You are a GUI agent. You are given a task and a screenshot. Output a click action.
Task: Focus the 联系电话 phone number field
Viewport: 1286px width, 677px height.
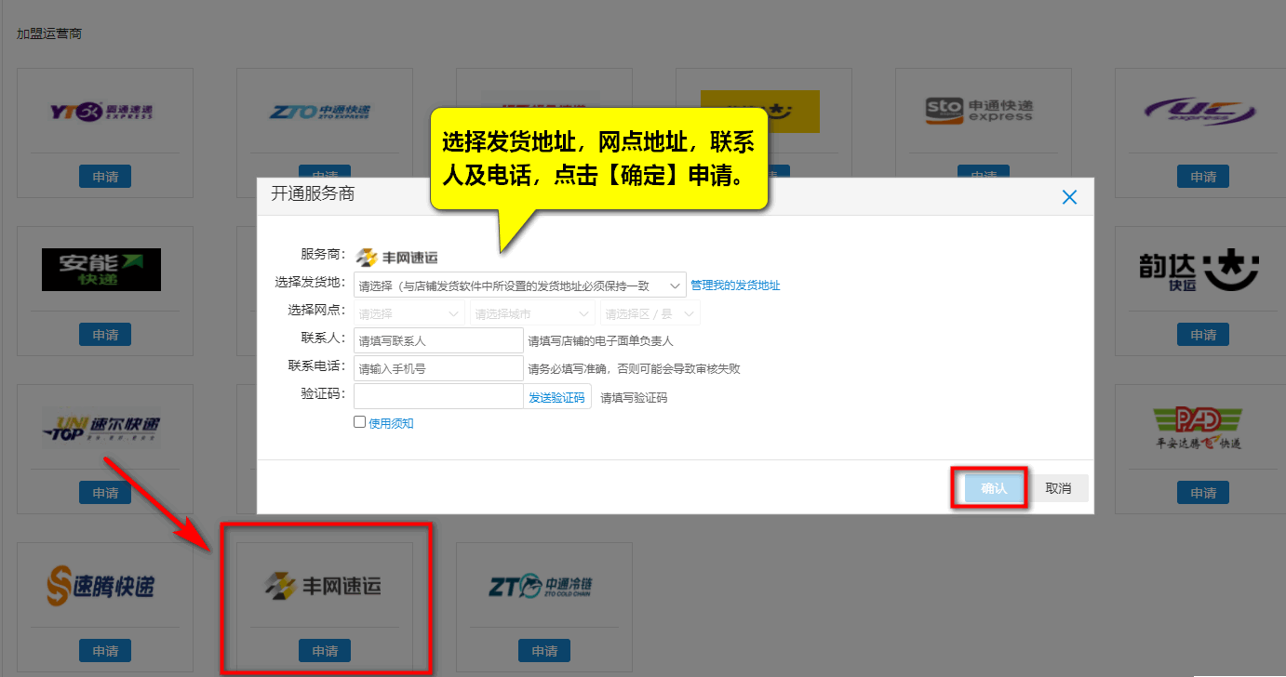tap(438, 368)
